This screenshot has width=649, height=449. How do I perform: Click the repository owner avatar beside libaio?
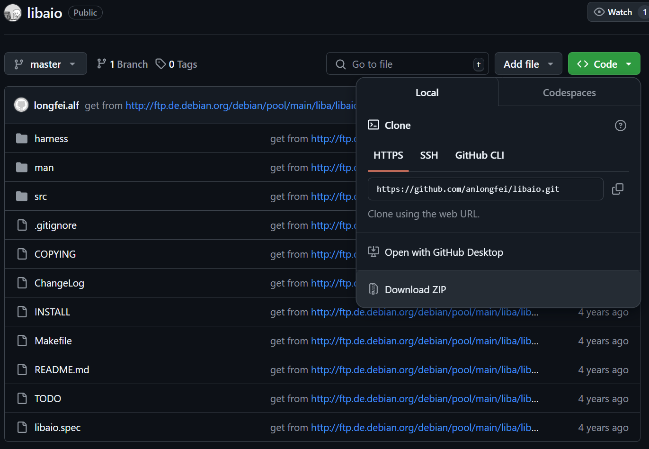(13, 13)
